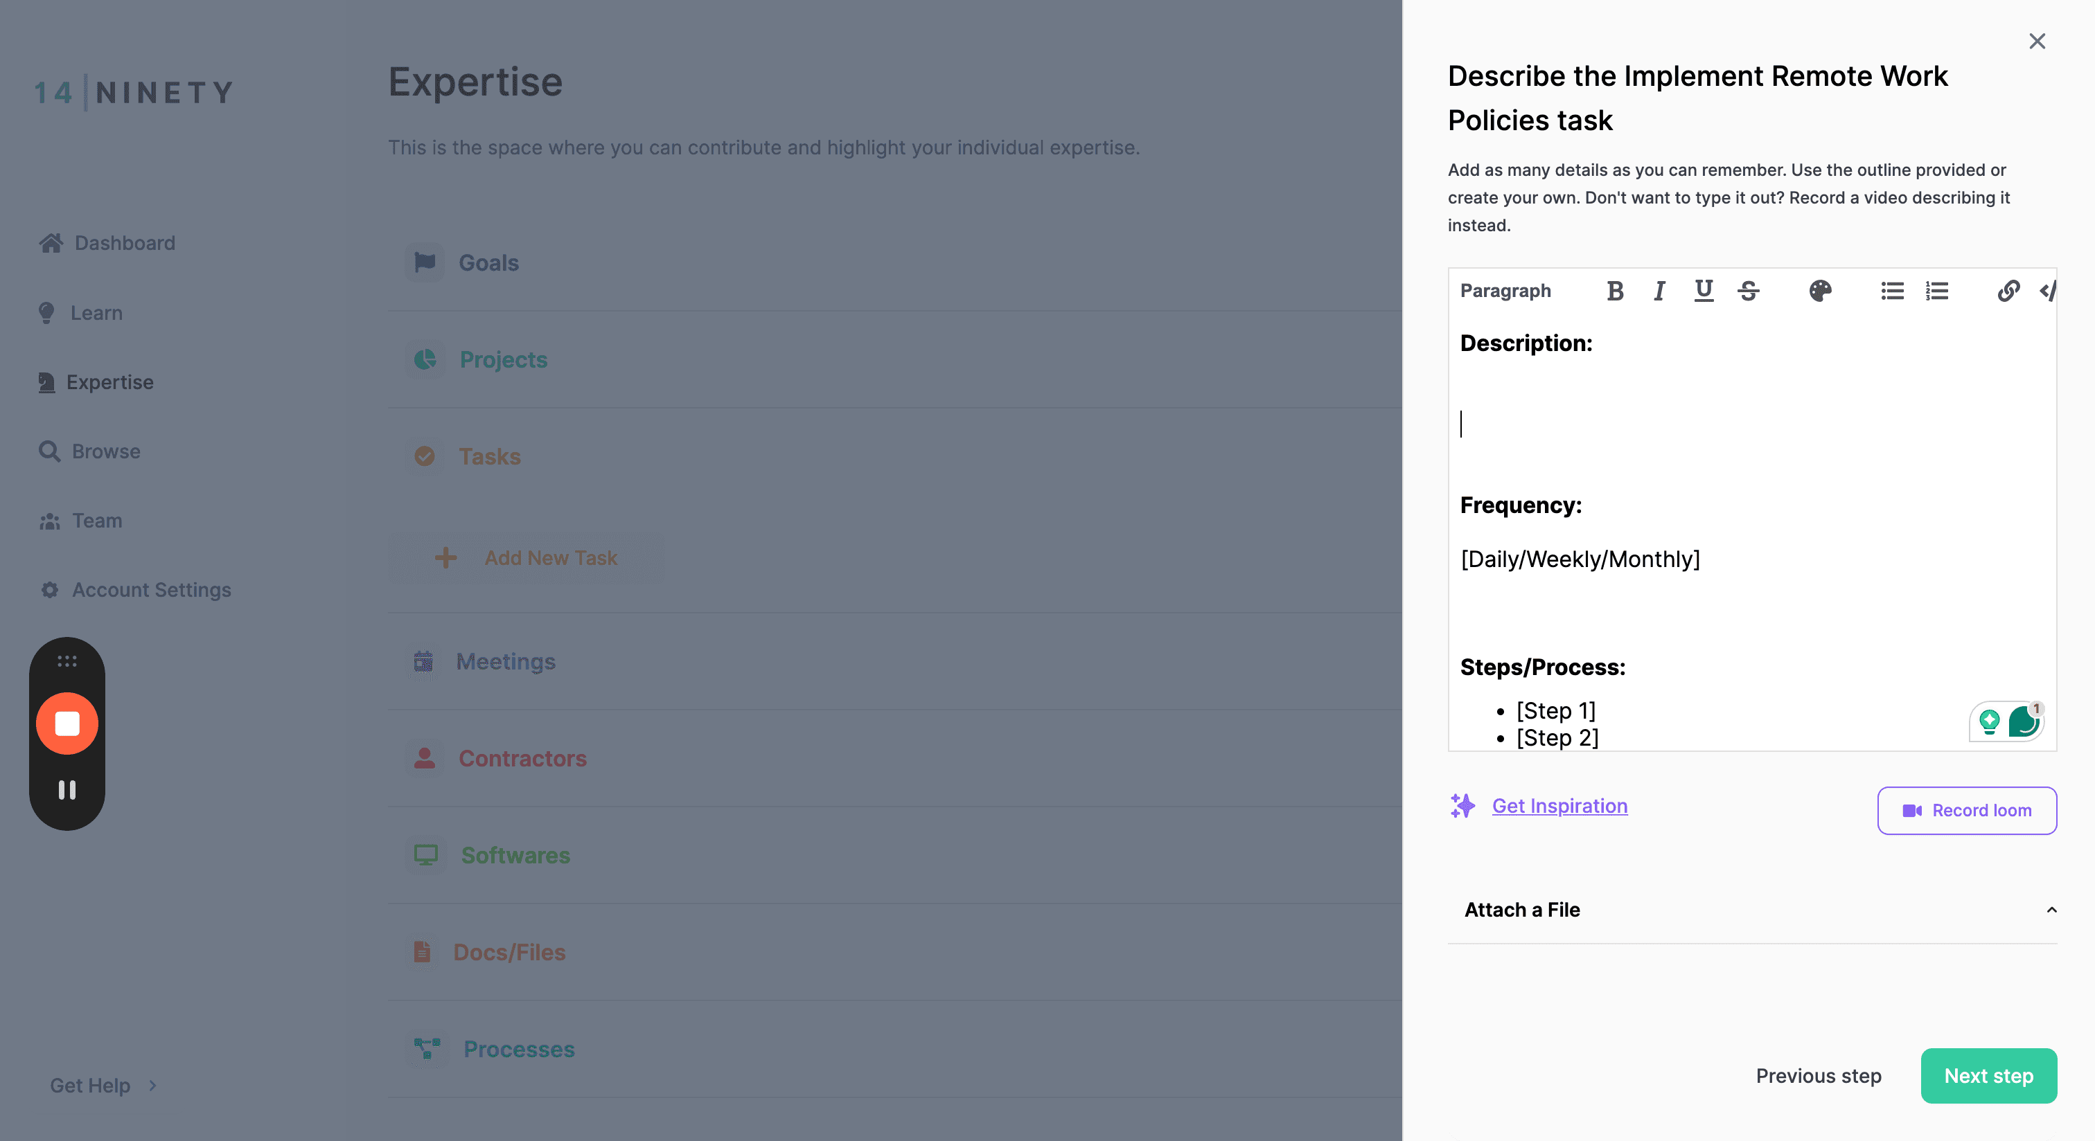Apply italic formatting in the editor toolbar
Viewport: 2095px width, 1141px height.
point(1659,291)
